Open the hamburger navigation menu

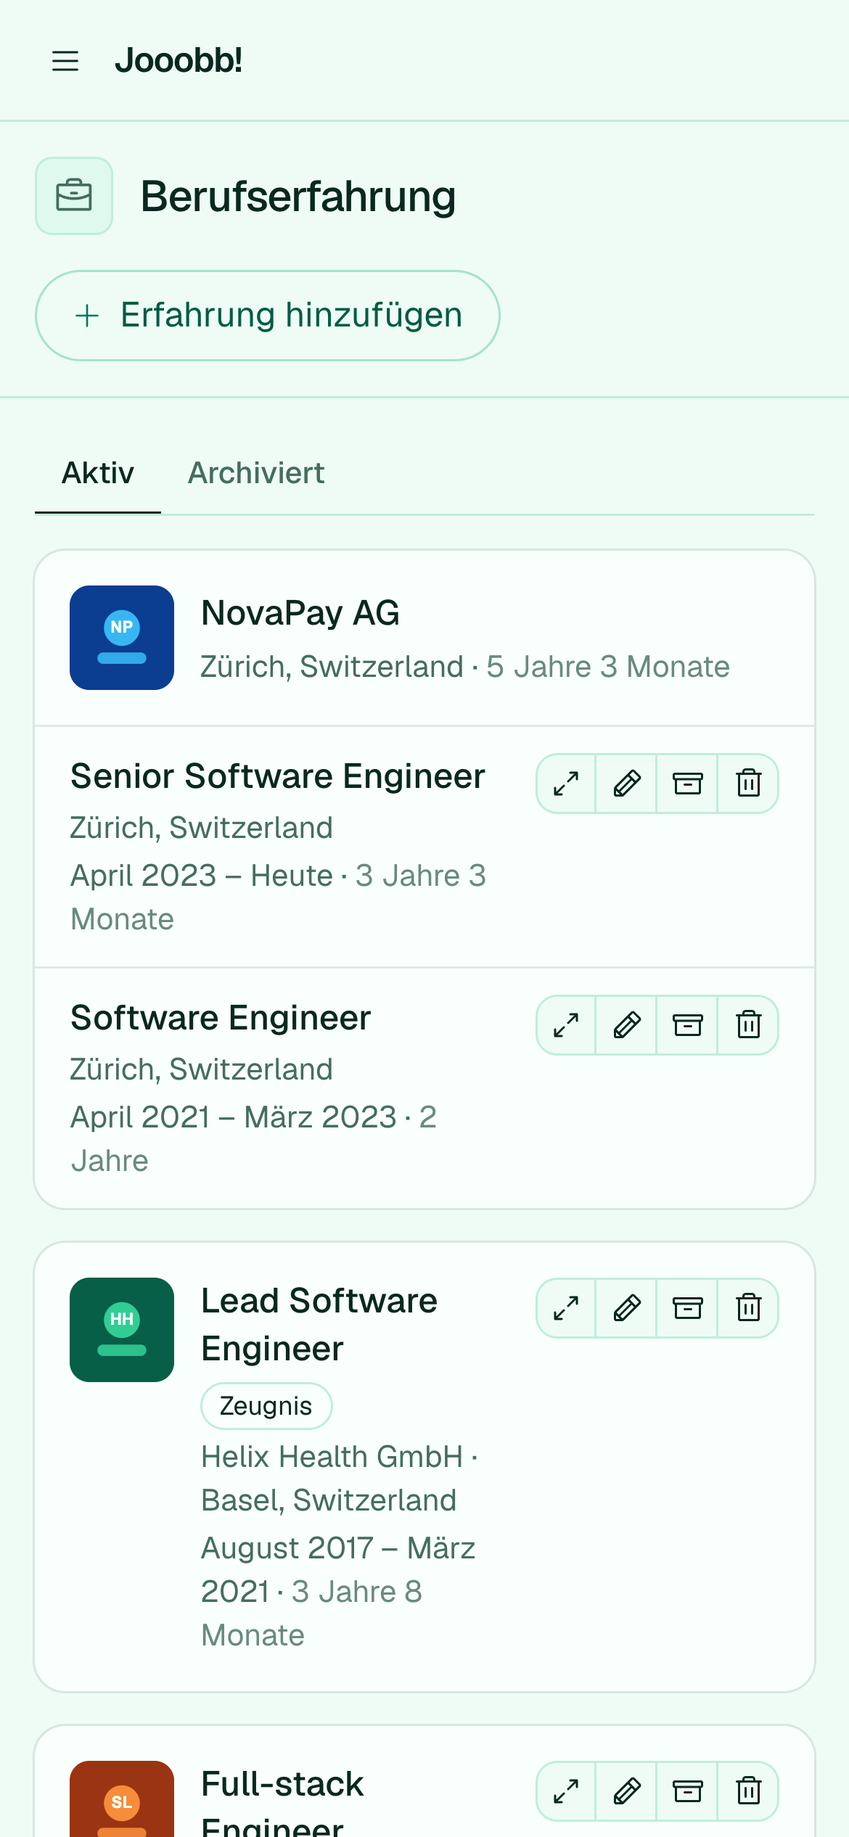[65, 61]
